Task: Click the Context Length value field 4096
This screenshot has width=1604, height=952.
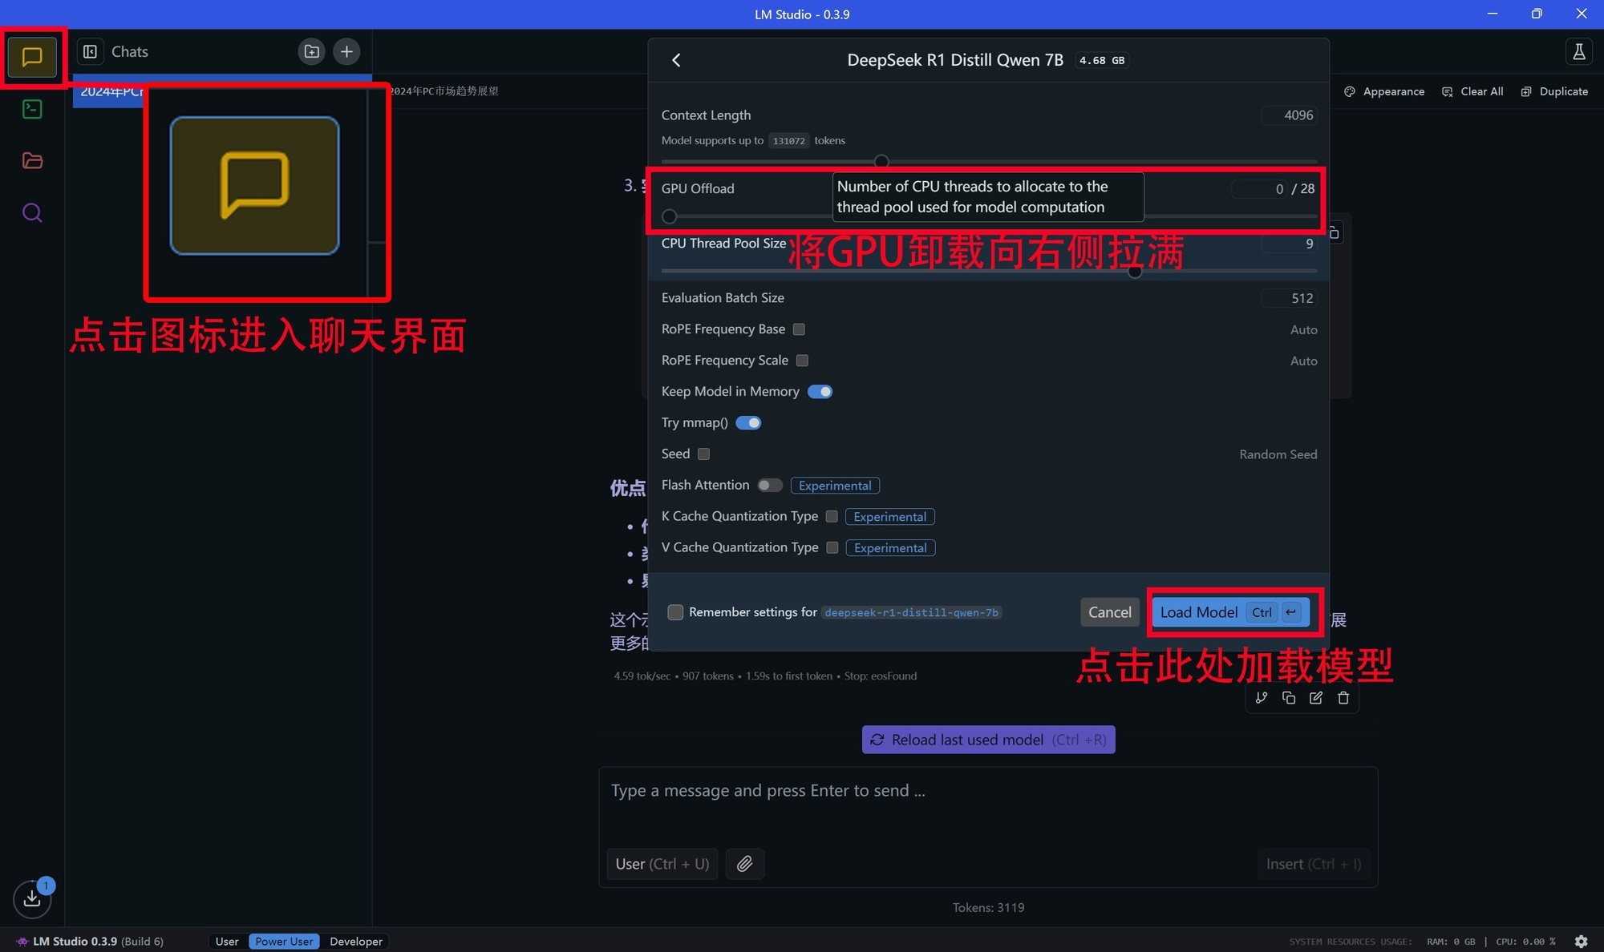Action: point(1289,115)
